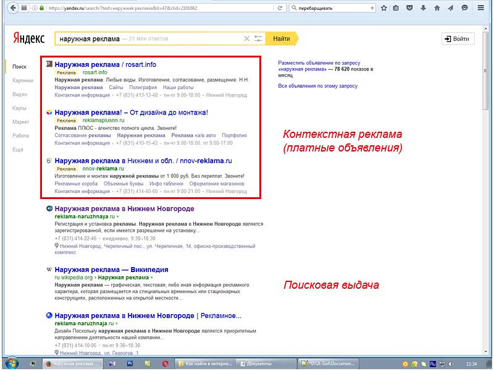Click the paper-plane send icon in toolbar

coord(451,8)
